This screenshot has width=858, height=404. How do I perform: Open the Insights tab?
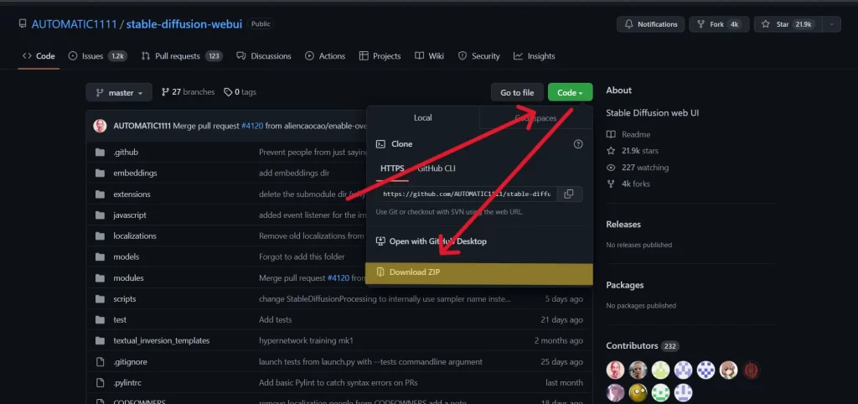(534, 56)
